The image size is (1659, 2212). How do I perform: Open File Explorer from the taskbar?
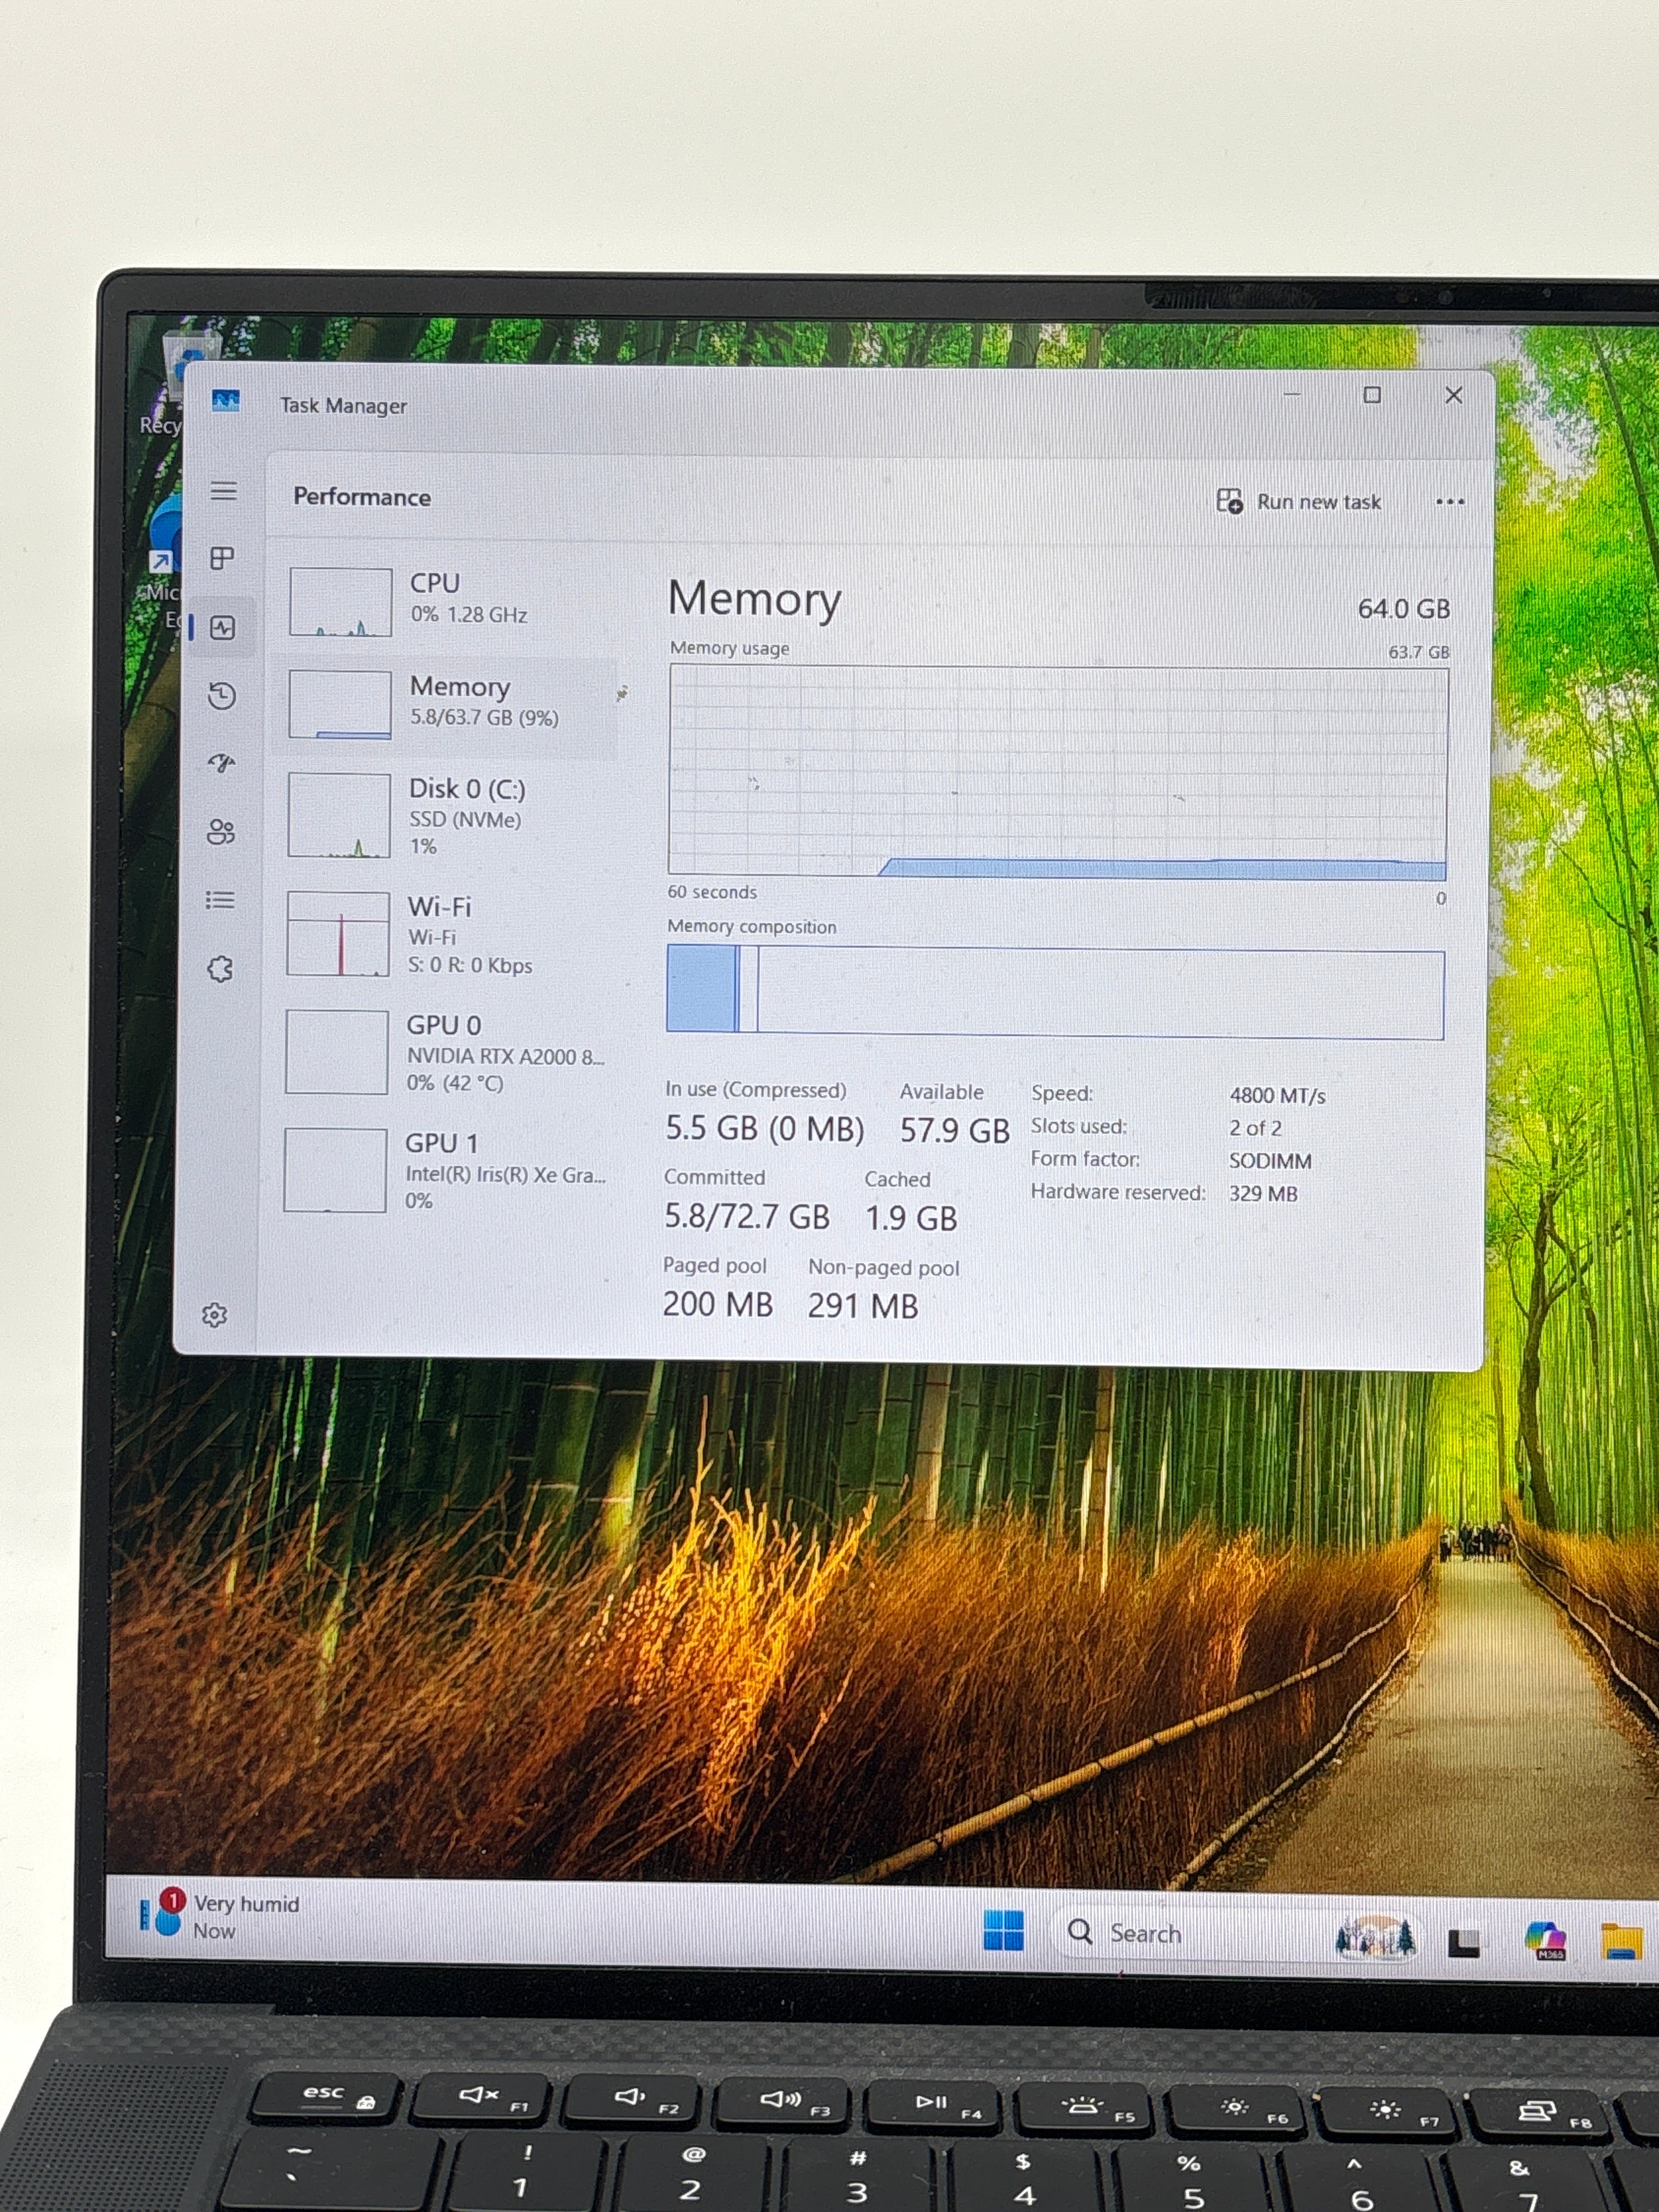coord(1622,1941)
